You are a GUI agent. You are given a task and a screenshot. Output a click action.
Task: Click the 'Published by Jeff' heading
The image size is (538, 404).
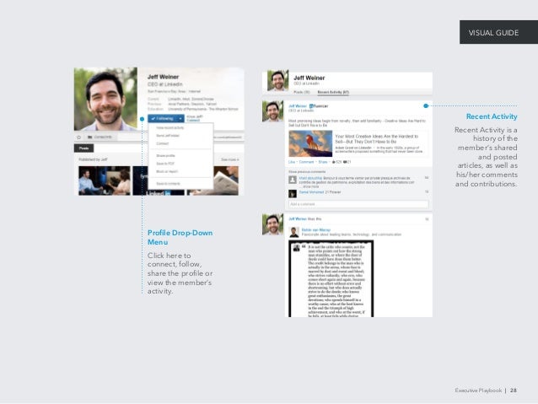[93, 159]
